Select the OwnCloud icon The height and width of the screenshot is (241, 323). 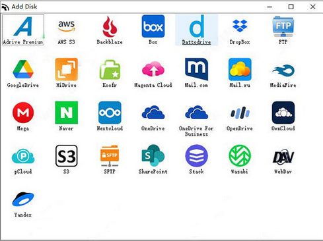click(283, 113)
